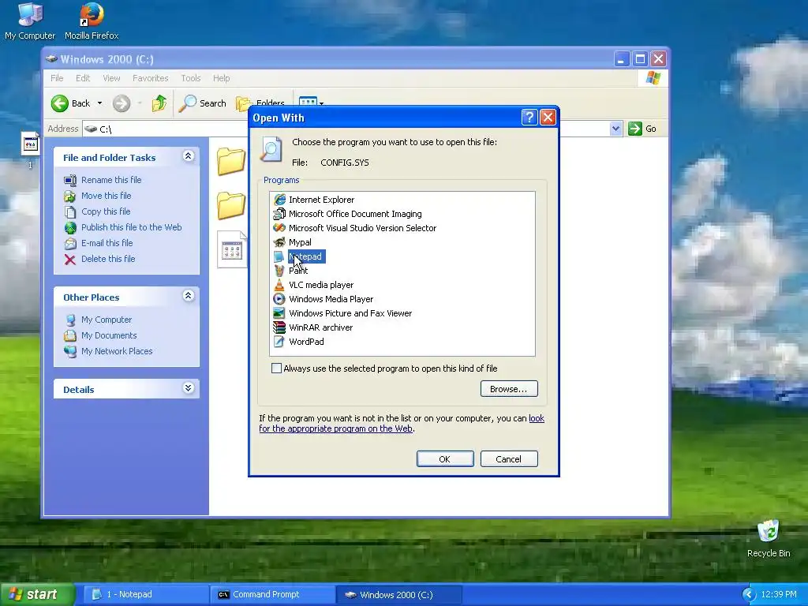Screen dimensions: 808x606
Task: Click My Computer desktop icon
Action: (30, 21)
